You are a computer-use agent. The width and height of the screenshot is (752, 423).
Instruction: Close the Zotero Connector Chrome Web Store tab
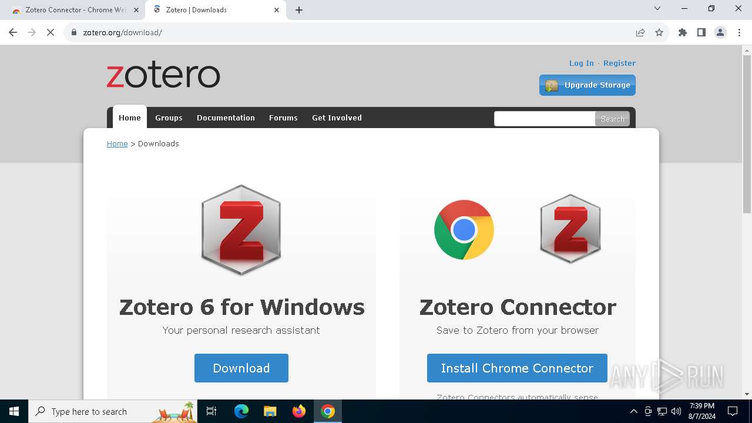coord(136,10)
